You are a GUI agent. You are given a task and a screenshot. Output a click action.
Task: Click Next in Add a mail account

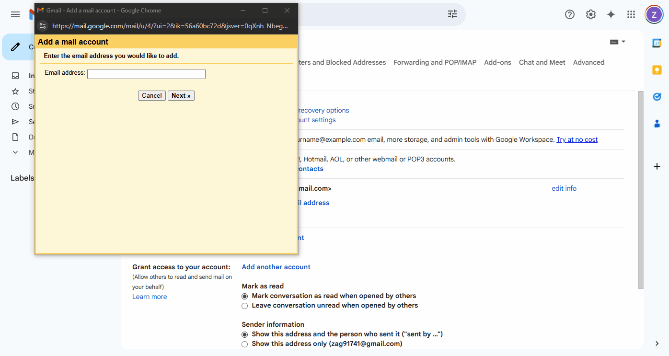pyautogui.click(x=181, y=95)
